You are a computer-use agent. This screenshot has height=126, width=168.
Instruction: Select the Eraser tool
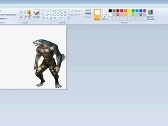click(21, 17)
